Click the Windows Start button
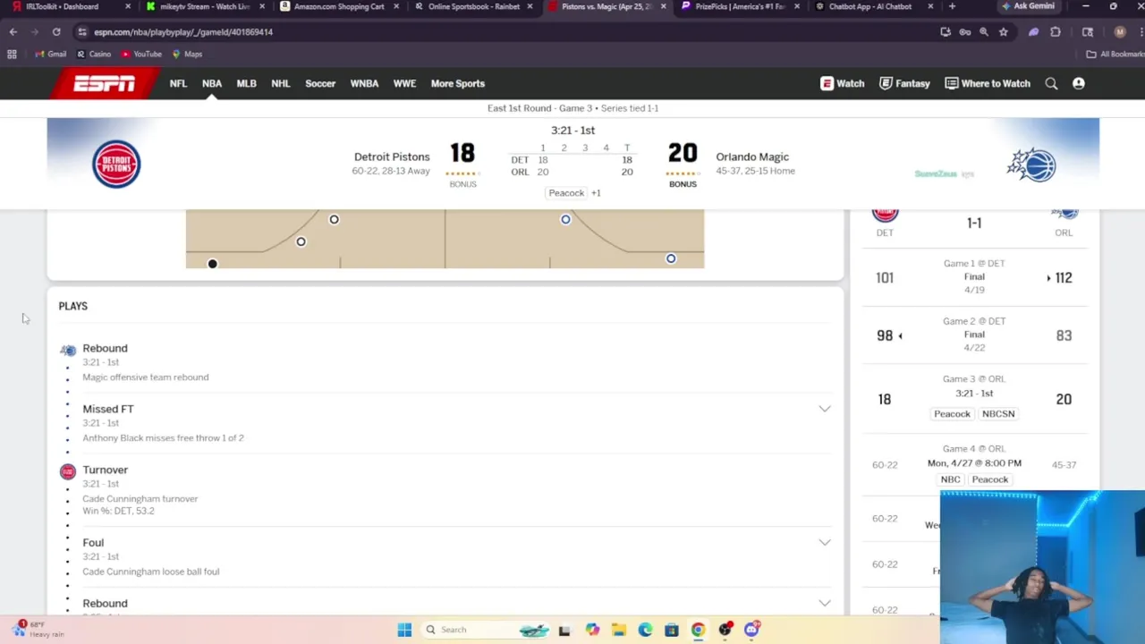Viewport: 1145px width, 644px height. (x=404, y=630)
